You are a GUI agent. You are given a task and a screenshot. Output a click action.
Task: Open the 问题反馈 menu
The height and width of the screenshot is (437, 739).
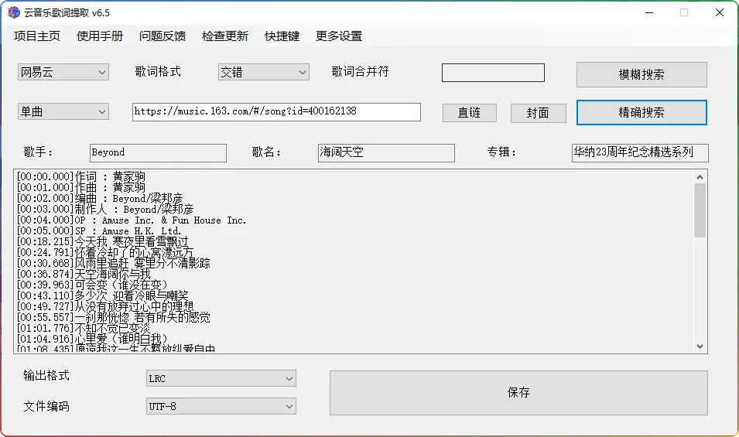[x=163, y=36]
